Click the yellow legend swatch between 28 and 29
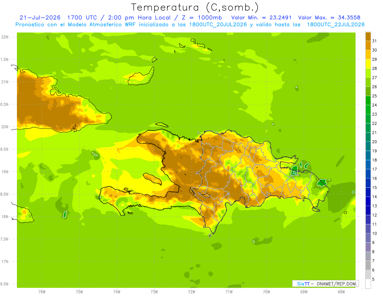The height and width of the screenshot is (296, 383). point(368,64)
